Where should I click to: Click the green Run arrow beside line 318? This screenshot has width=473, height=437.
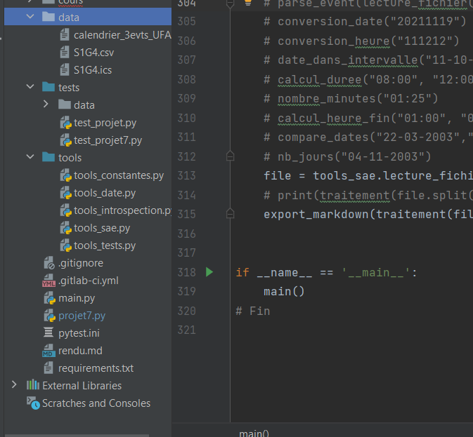tap(209, 272)
